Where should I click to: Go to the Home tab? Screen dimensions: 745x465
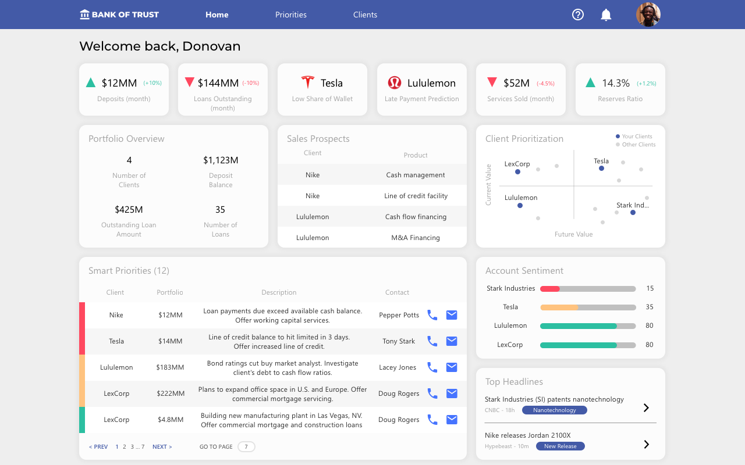217,15
